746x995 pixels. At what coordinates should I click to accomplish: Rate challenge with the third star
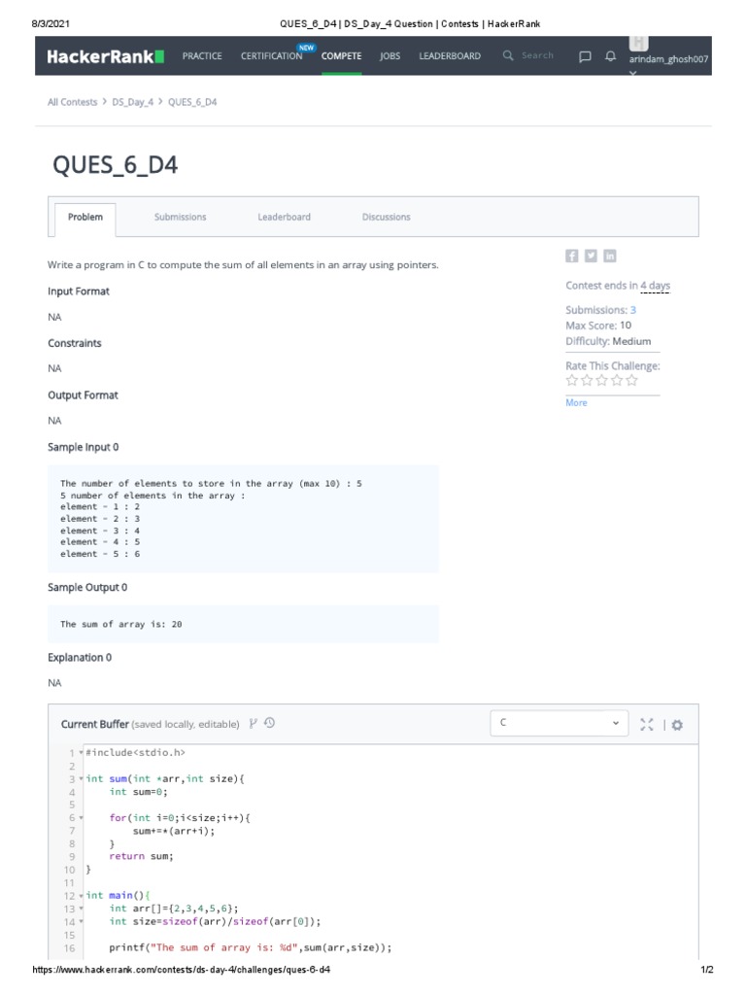tap(602, 381)
